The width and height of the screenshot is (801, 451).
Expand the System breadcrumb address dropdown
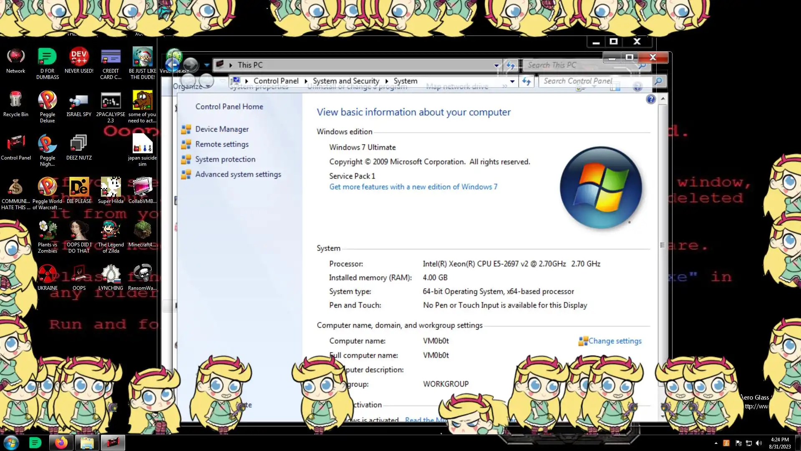coord(512,81)
